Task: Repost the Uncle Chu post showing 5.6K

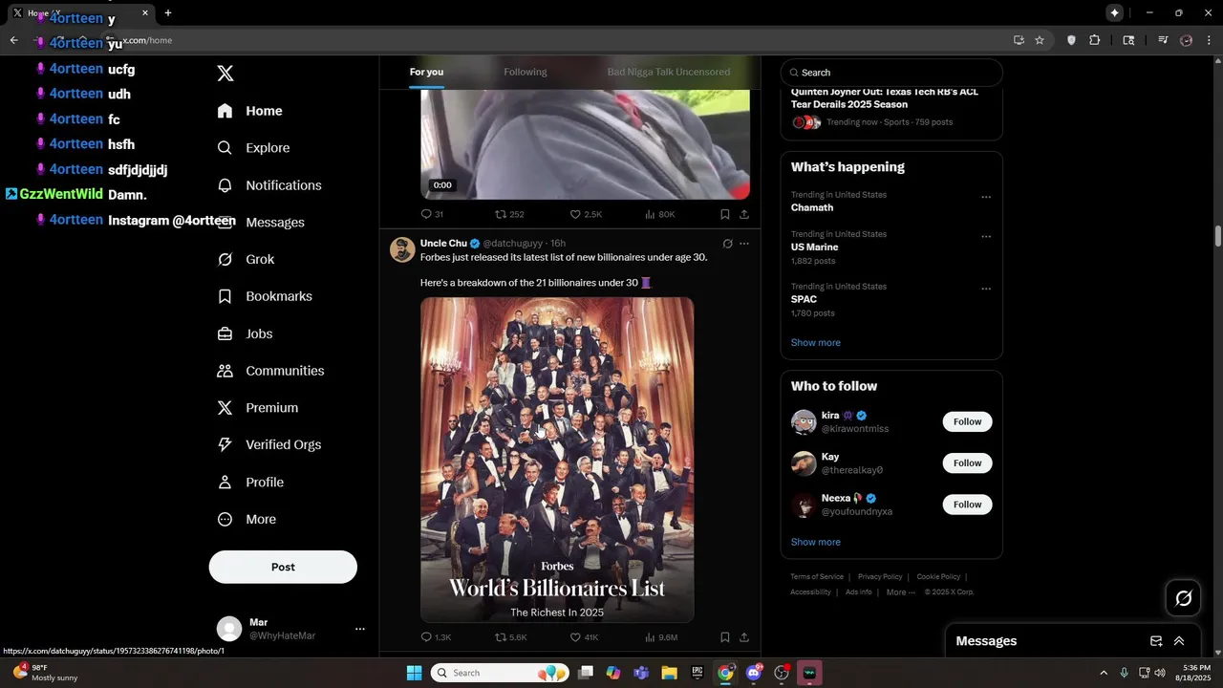Action: coord(510,637)
